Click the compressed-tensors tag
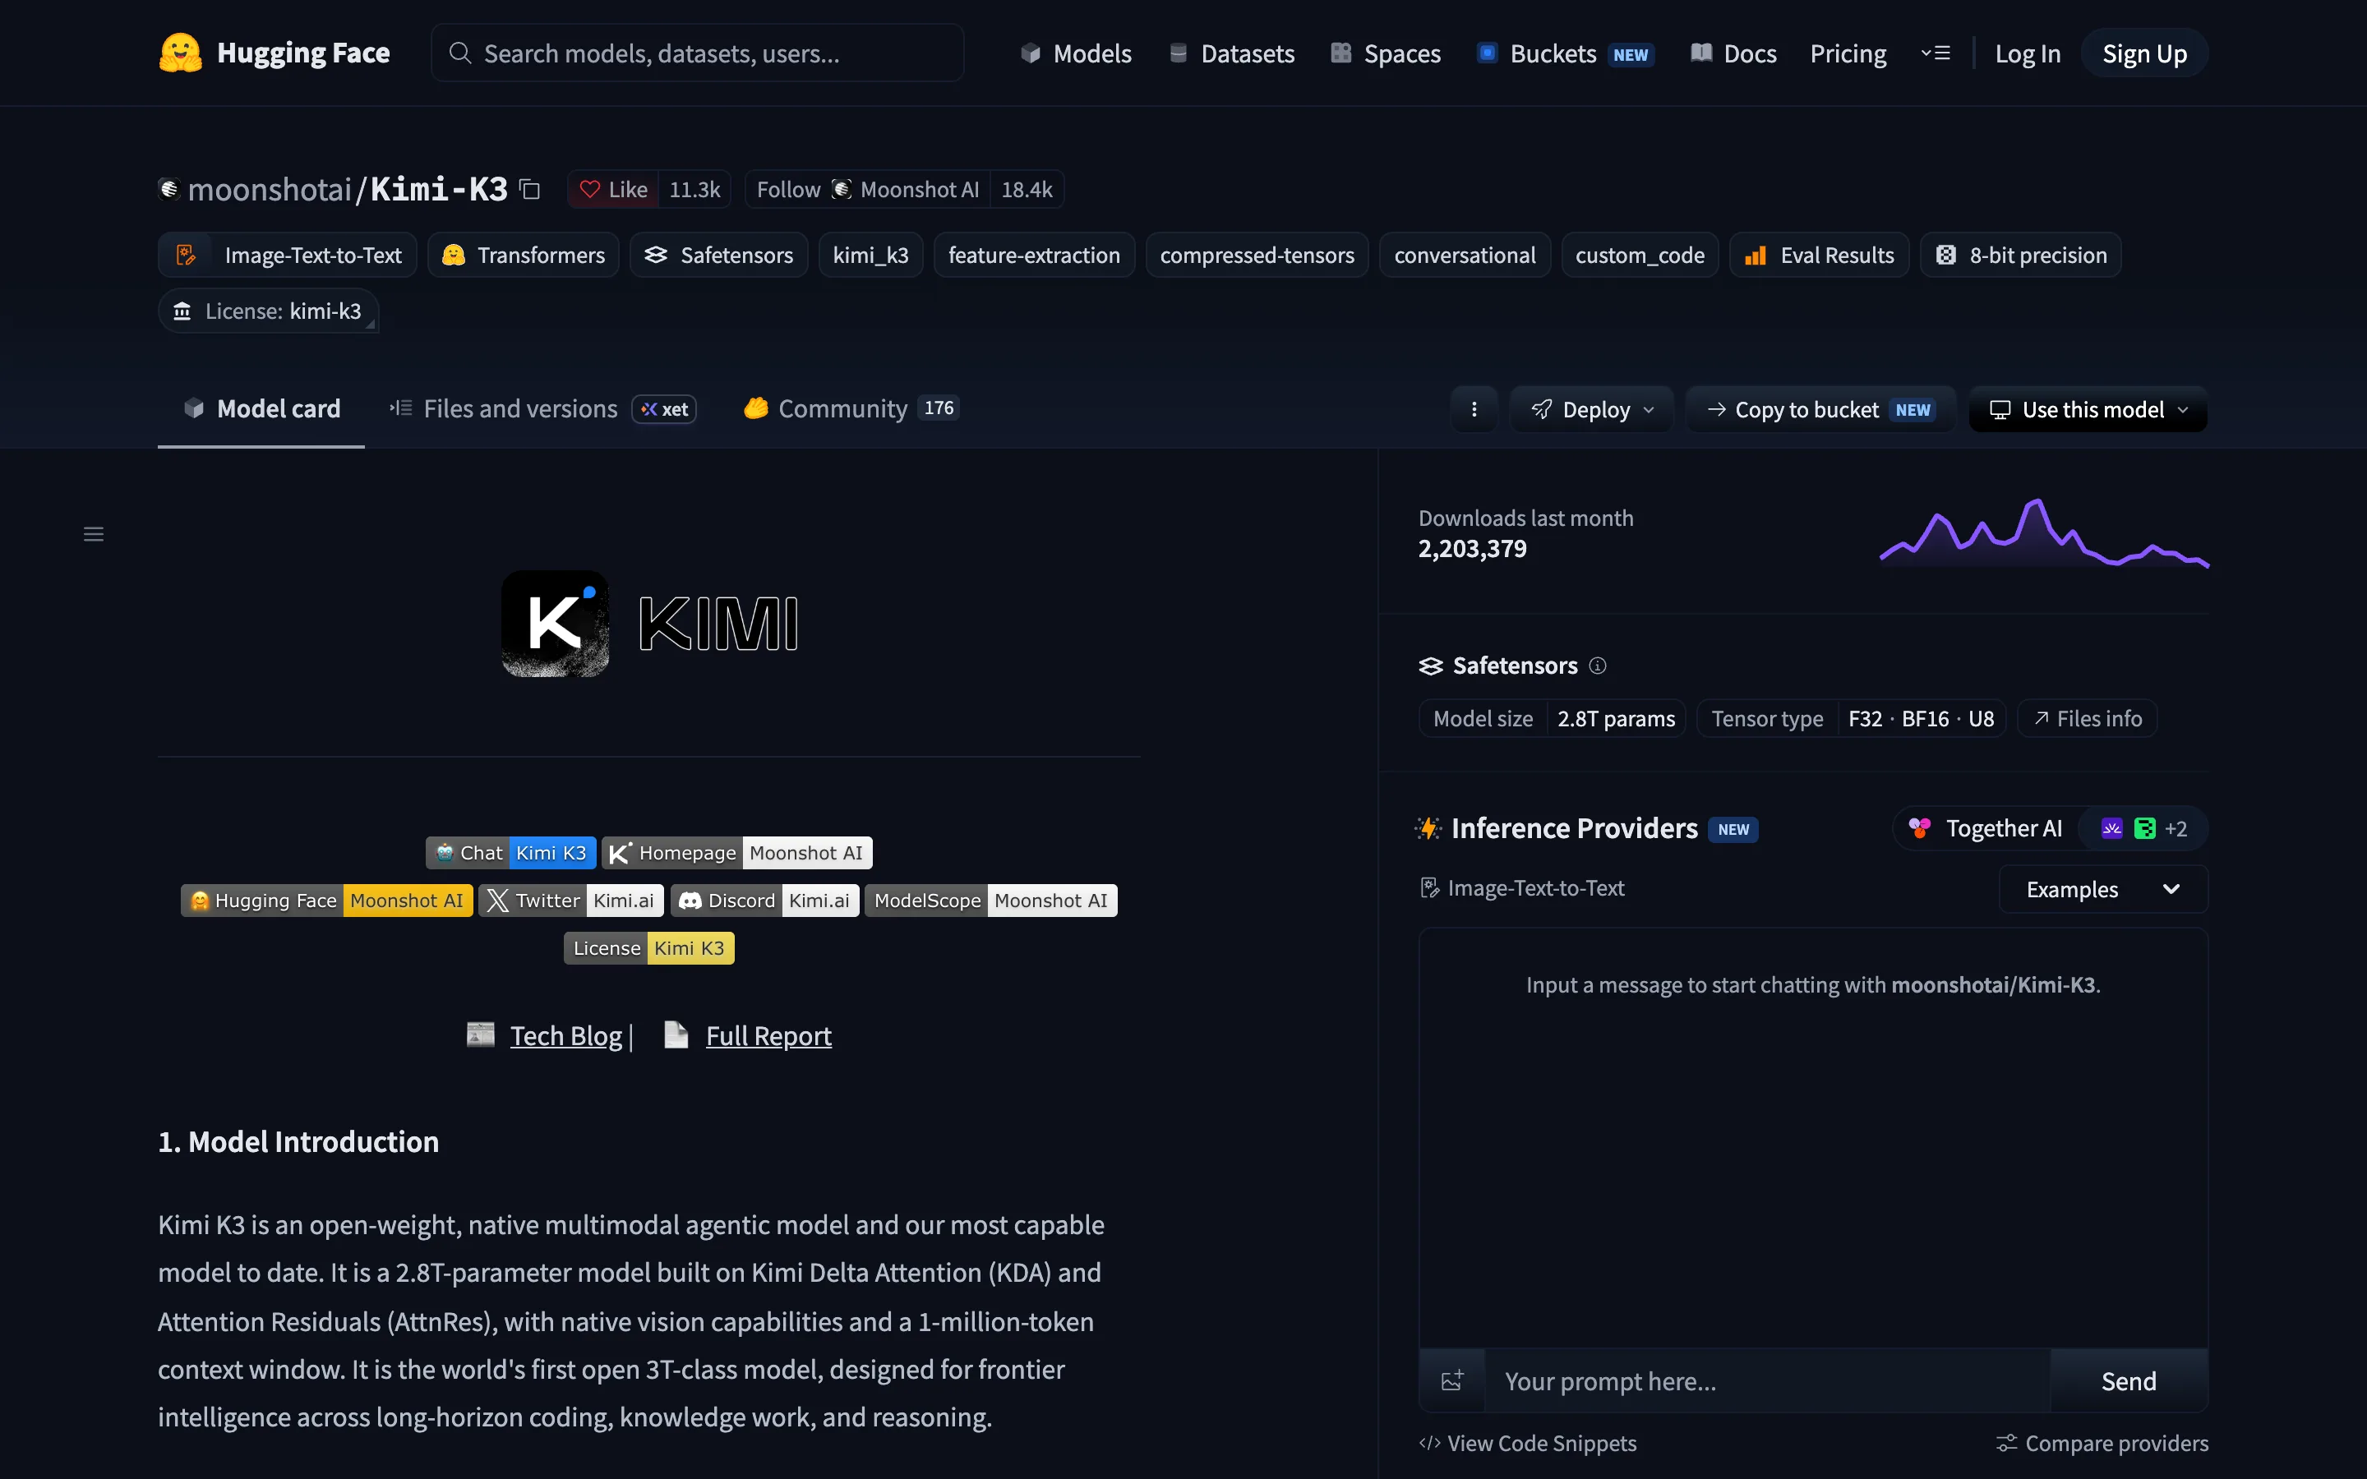This screenshot has width=2367, height=1479. click(1257, 256)
